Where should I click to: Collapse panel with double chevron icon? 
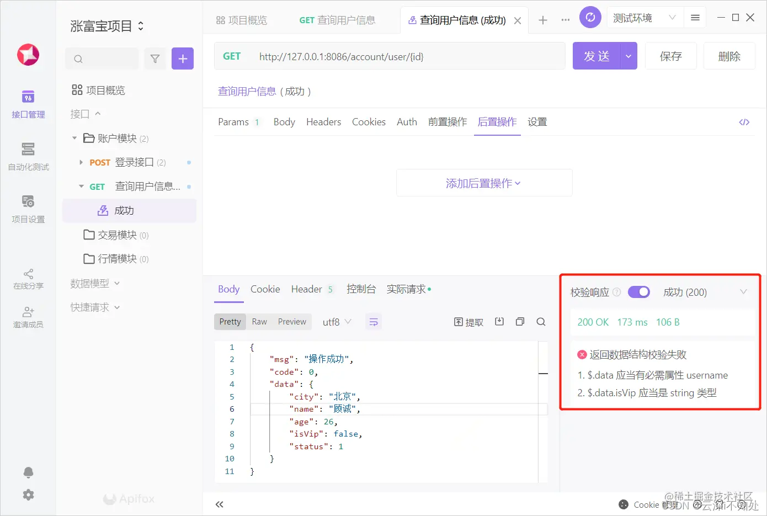tap(220, 504)
